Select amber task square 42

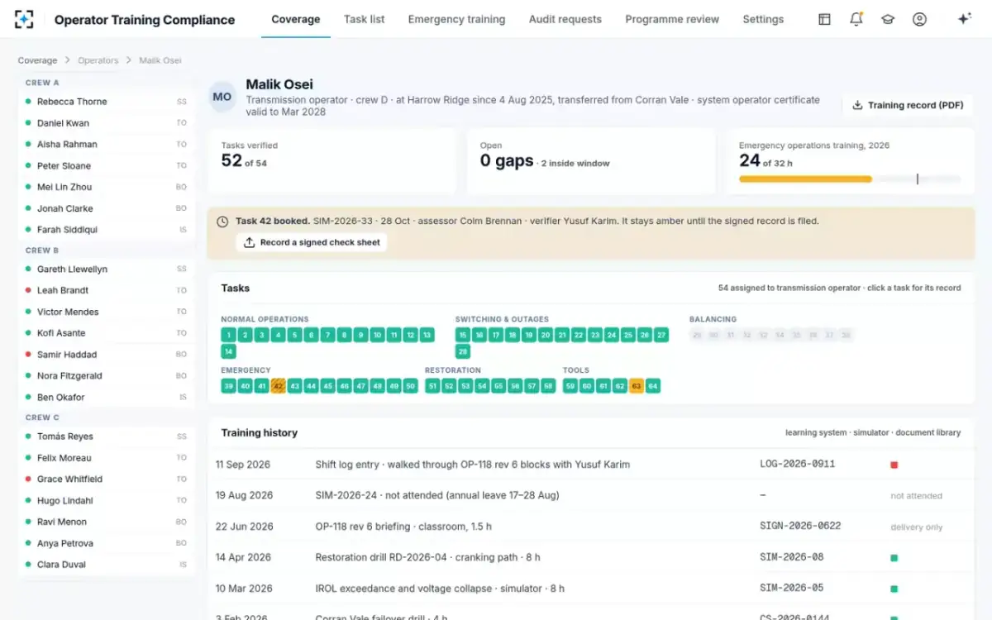(x=278, y=386)
